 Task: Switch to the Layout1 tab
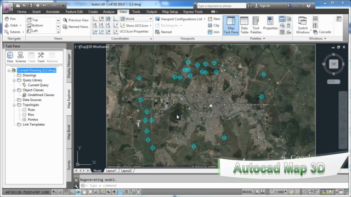pos(111,171)
